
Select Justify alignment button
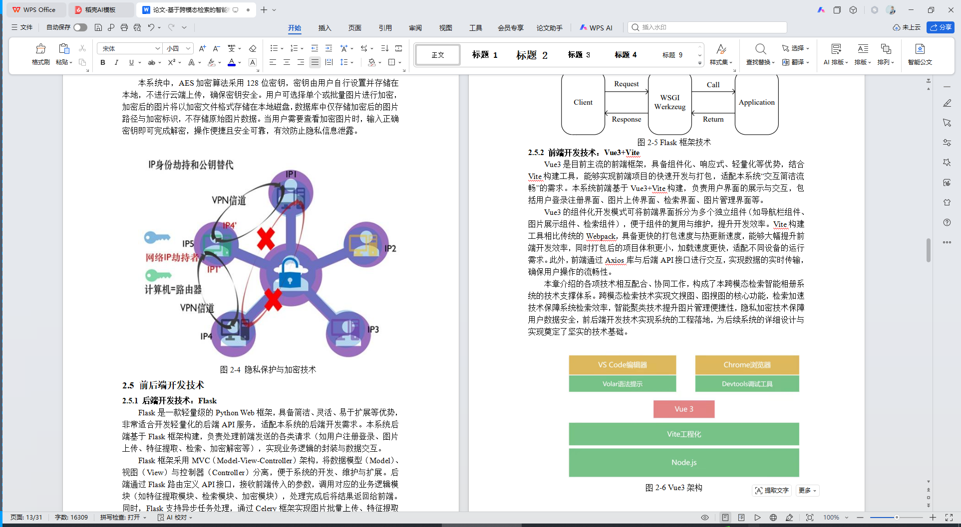point(315,62)
